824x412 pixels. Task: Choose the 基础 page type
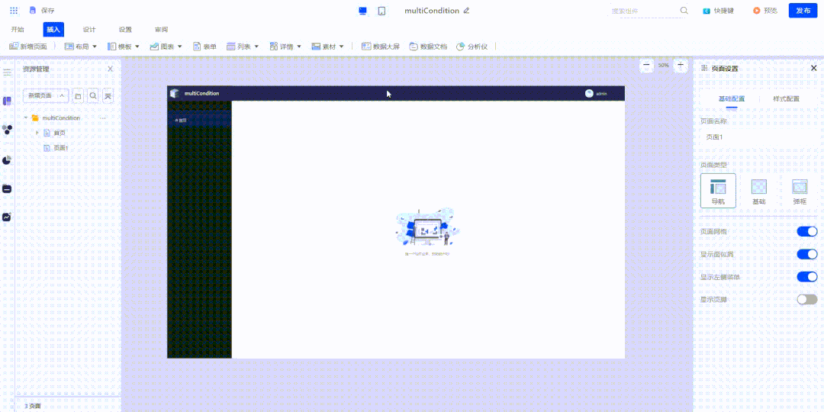pos(759,191)
